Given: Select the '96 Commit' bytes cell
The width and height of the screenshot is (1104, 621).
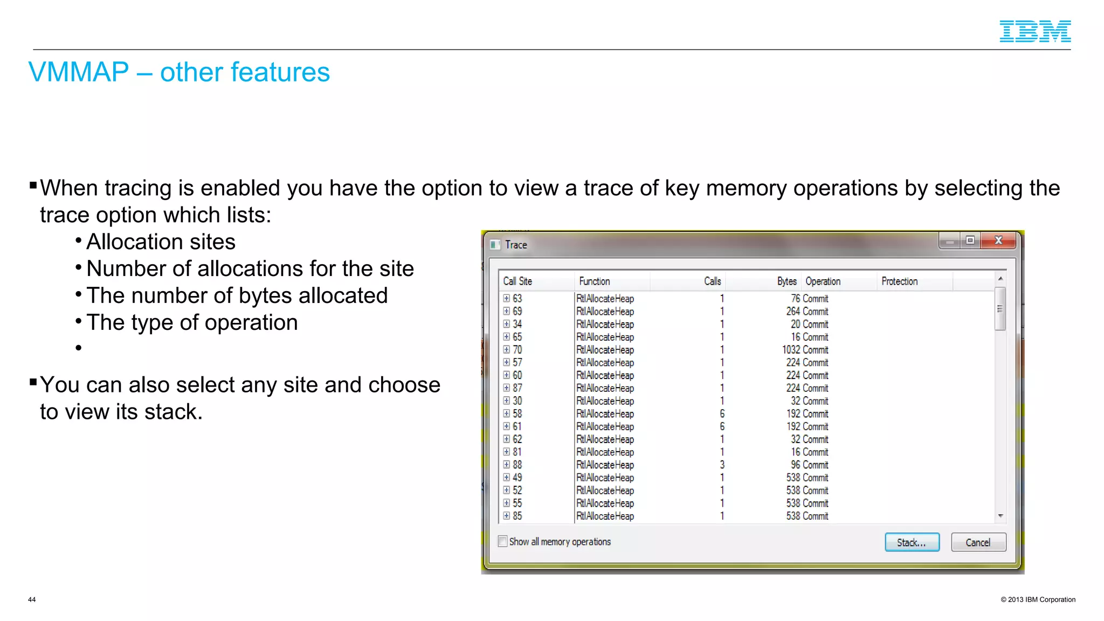Looking at the screenshot, I should pyautogui.click(x=810, y=465).
